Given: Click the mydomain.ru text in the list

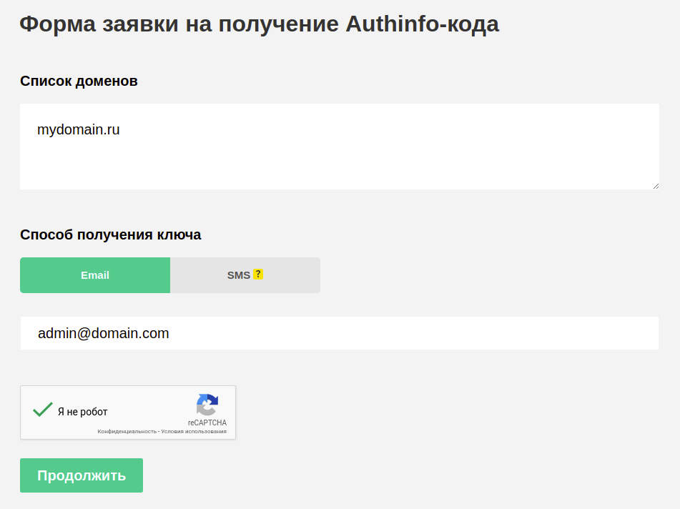Looking at the screenshot, I should [x=79, y=130].
